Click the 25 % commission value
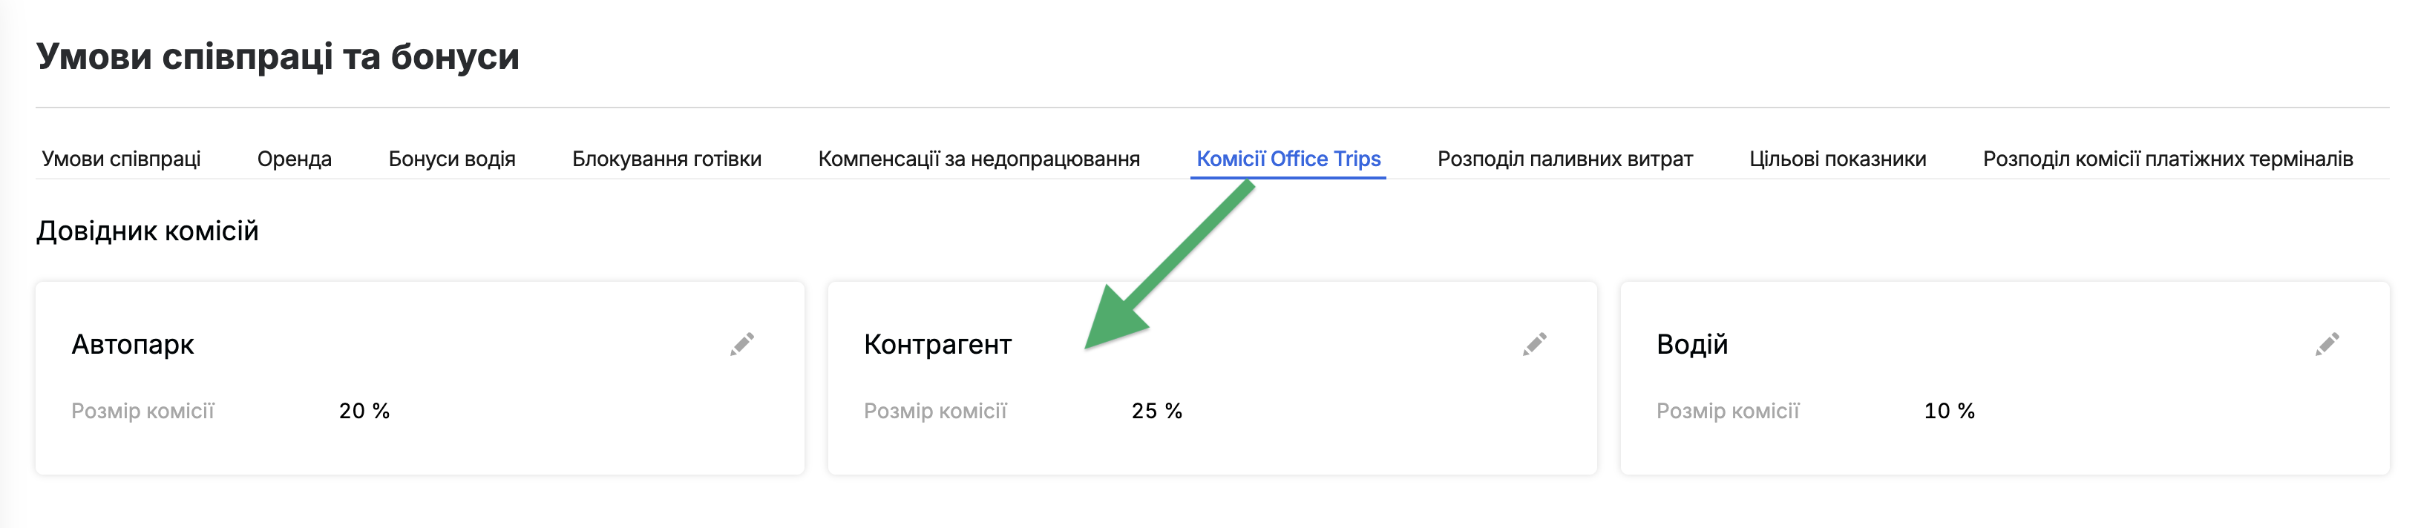The width and height of the screenshot is (2418, 528). click(1156, 411)
